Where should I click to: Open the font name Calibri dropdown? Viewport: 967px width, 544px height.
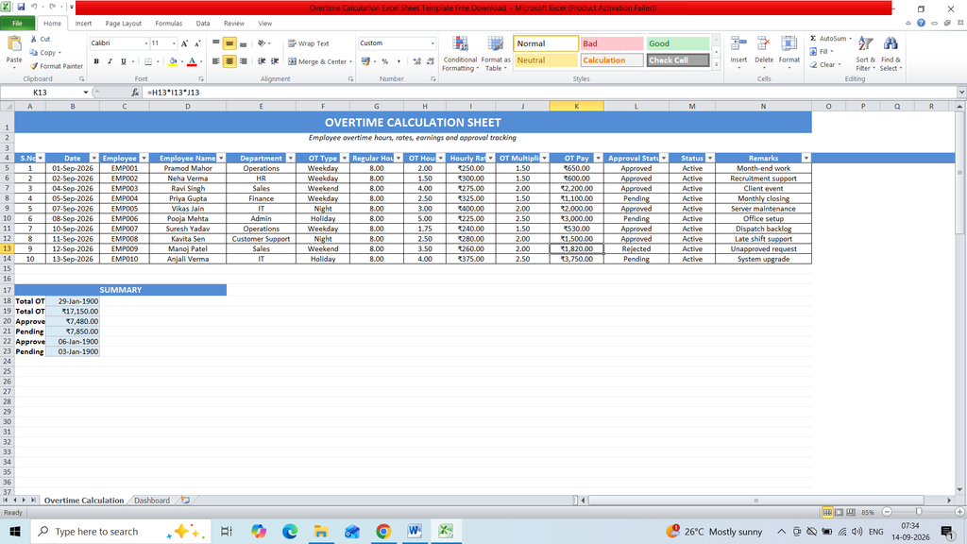[x=146, y=43]
